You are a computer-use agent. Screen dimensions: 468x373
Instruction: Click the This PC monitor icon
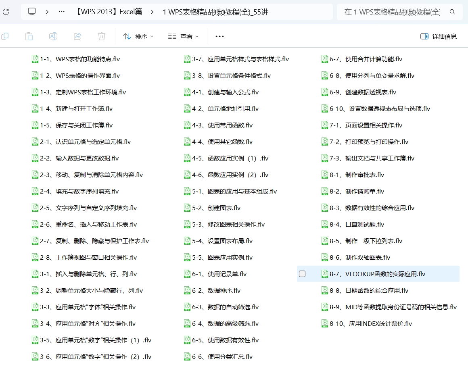click(31, 12)
